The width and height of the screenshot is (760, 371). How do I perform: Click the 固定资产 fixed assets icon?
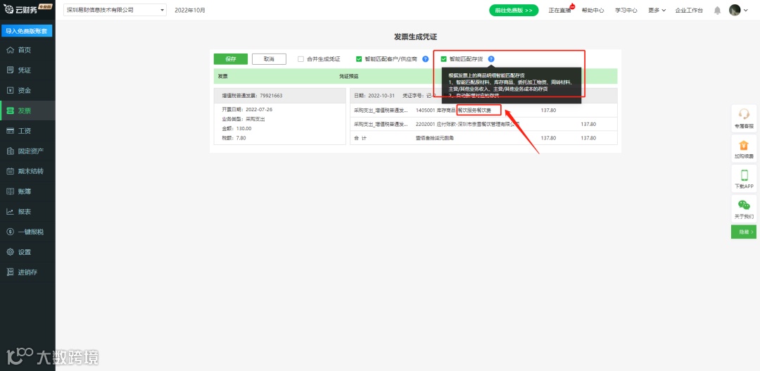[x=10, y=151]
